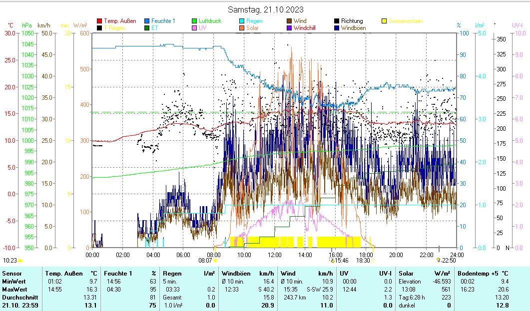
Task: Click the Durchschnitt row label
Action: point(17,298)
